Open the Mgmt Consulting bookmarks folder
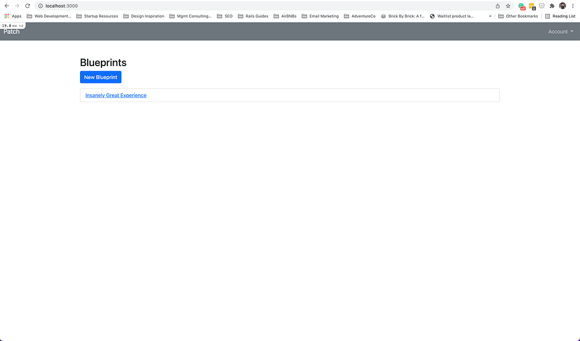Image resolution: width=580 pixels, height=341 pixels. (x=190, y=16)
